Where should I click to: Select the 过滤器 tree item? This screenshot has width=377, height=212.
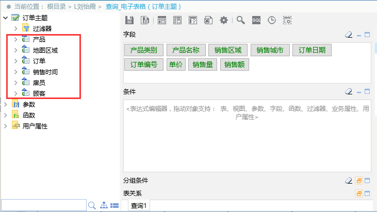(42, 28)
